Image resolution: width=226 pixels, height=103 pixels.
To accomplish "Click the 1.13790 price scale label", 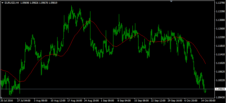I will (x=220, y=3).
